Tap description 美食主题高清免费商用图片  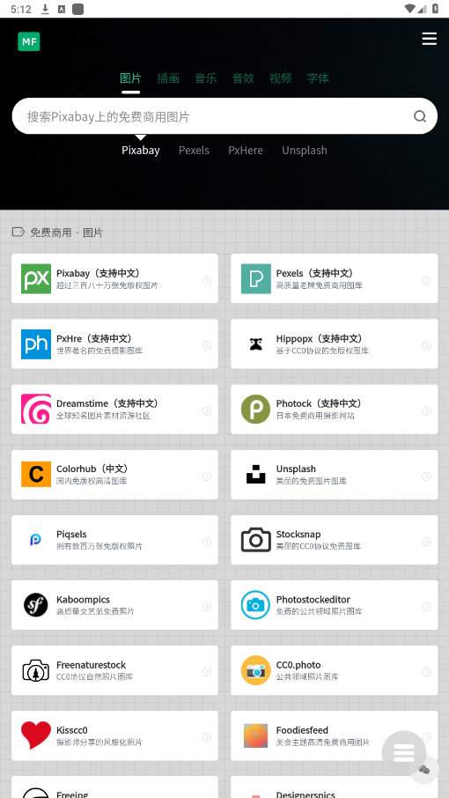tap(323, 742)
